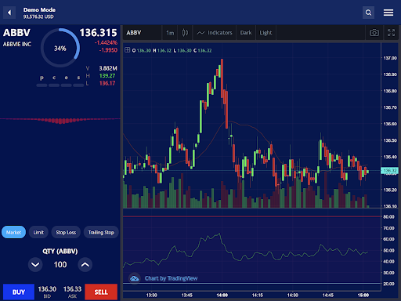Click the quantity value 100
Viewport: 401px width, 301px height.
(x=60, y=265)
